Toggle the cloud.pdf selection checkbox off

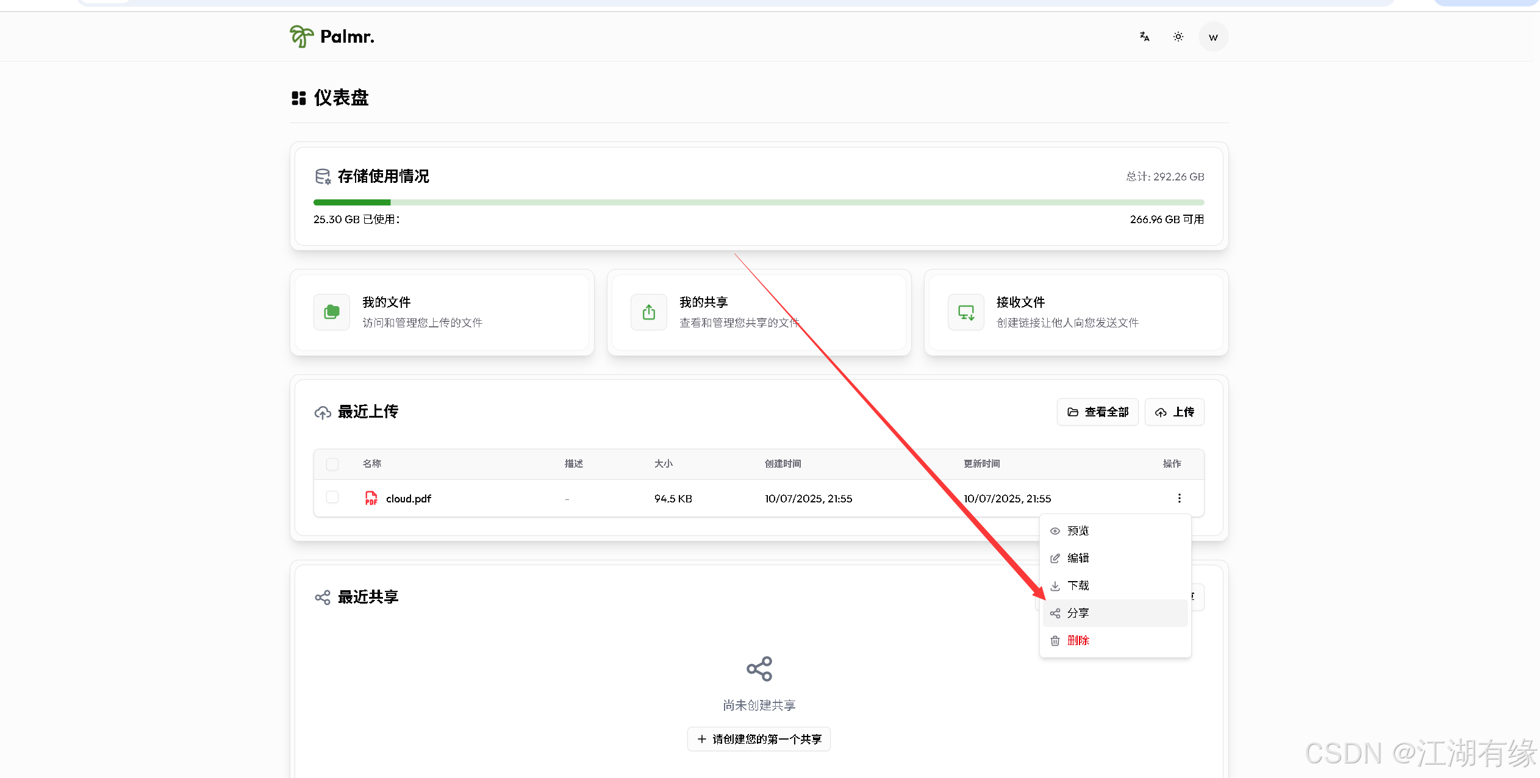coord(332,497)
